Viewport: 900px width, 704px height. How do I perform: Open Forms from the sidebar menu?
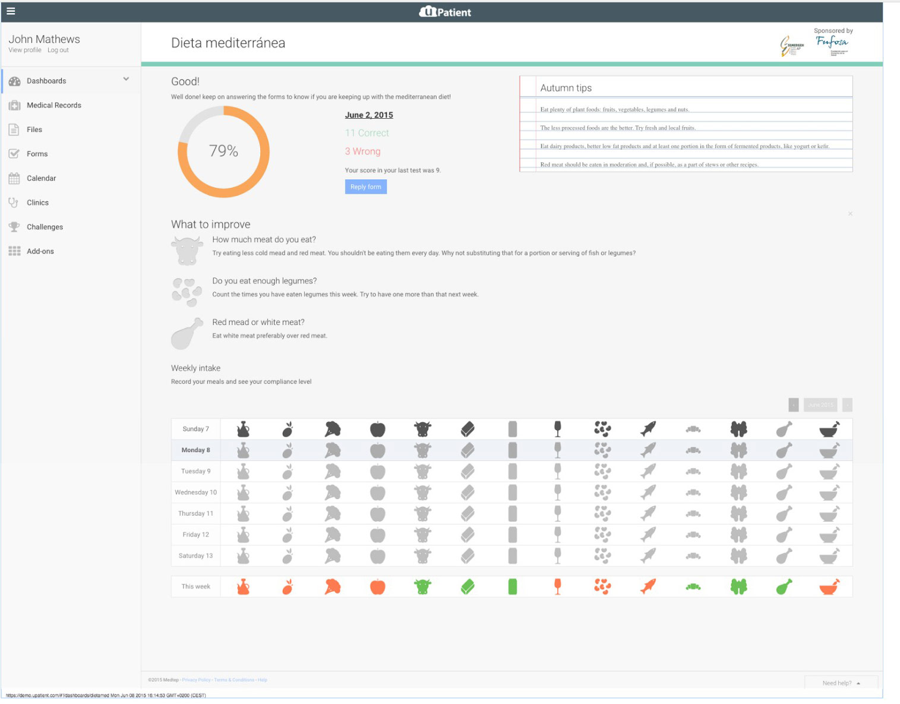pos(37,154)
